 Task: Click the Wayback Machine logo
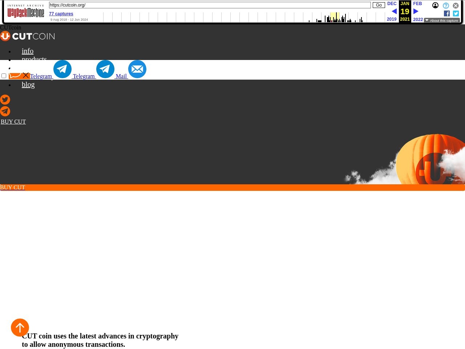[x=26, y=11]
